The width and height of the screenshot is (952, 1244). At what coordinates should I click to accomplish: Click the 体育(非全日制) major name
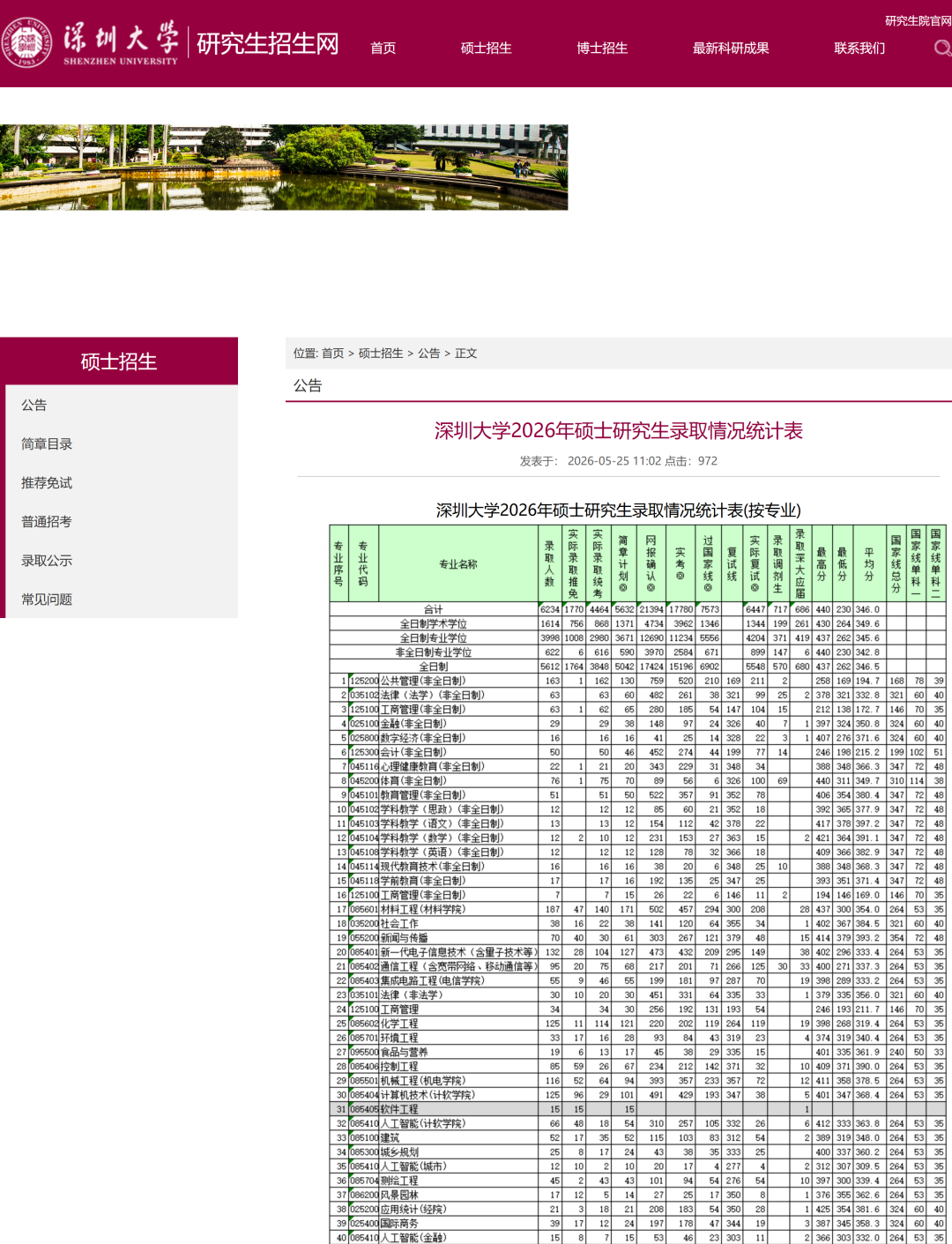[413, 780]
